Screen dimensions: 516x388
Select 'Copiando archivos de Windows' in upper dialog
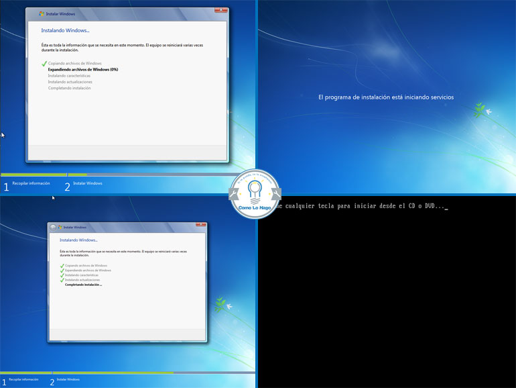[x=74, y=63]
